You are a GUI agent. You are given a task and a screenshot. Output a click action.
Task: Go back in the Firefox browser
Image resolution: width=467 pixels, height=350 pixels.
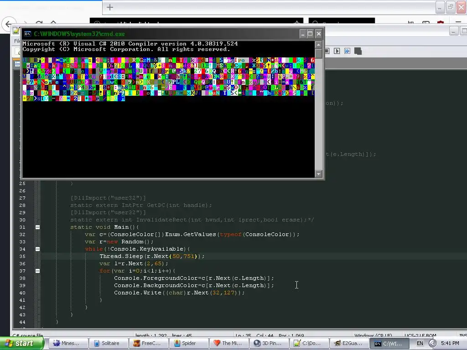pos(8,24)
